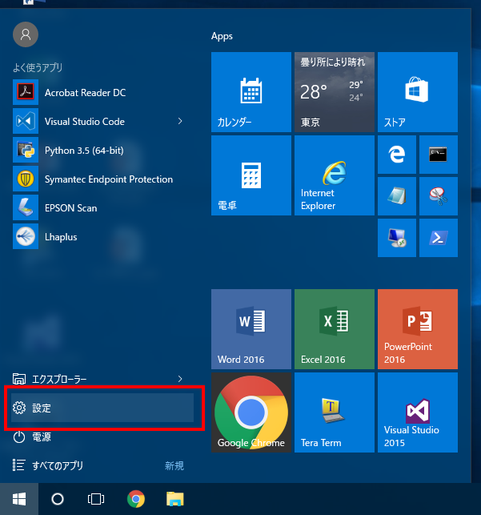Expand the Visual Studio Code jump list arrow
The image size is (481, 515).
(x=180, y=121)
